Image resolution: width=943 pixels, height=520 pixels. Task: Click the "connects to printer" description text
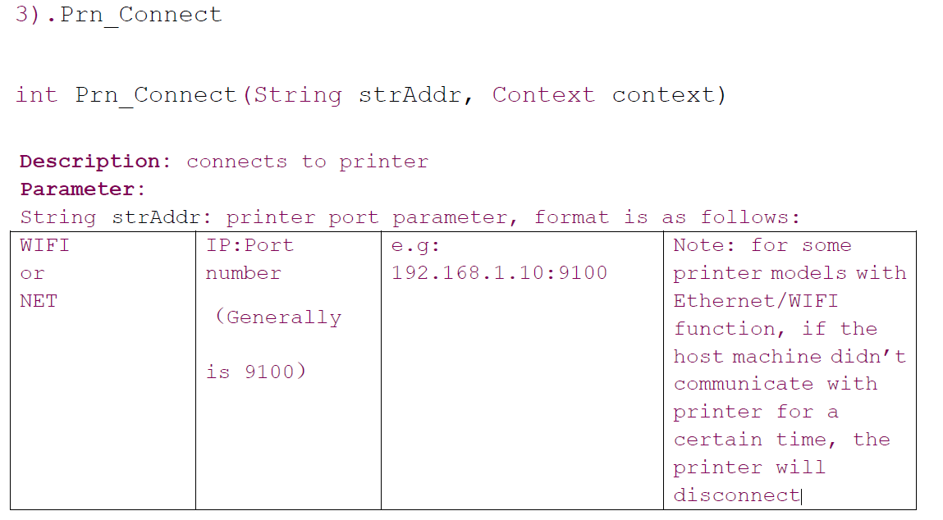[x=307, y=162]
